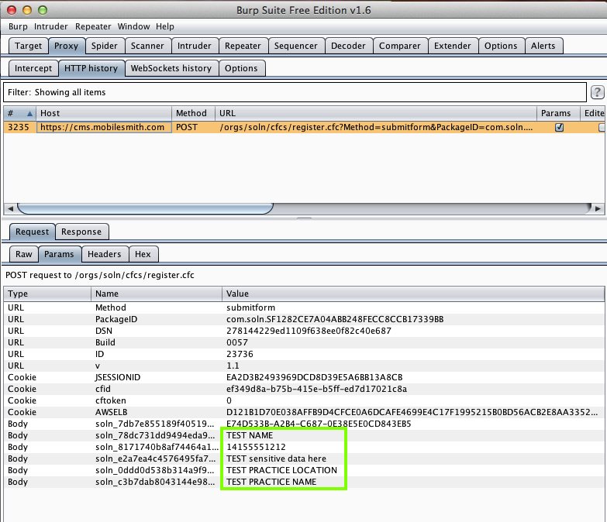Switch to the Hex request tab
Viewport: 607px width, 522px height.
[143, 254]
